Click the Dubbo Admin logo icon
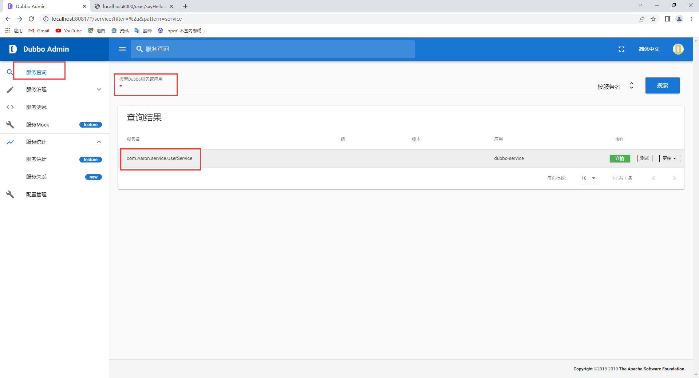 point(13,49)
